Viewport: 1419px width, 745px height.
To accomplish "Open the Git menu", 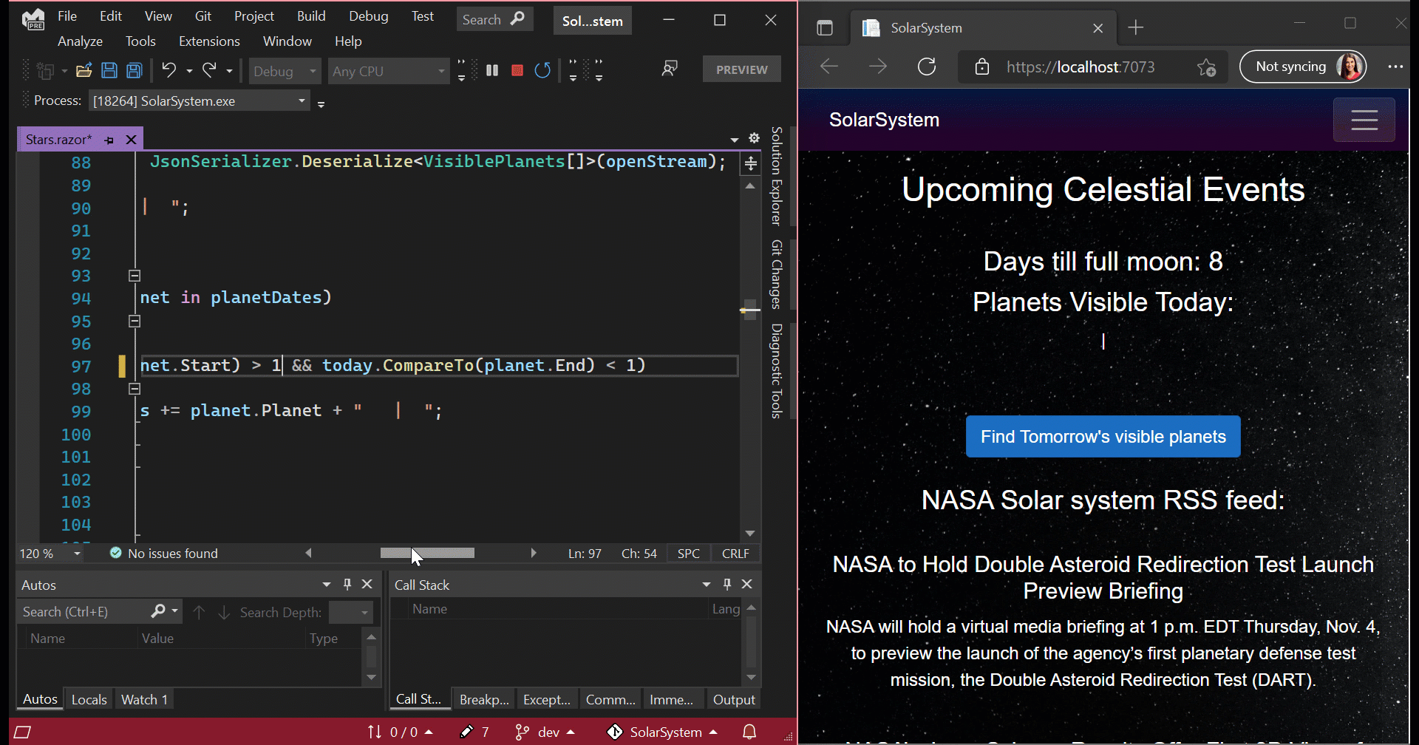I will [202, 16].
